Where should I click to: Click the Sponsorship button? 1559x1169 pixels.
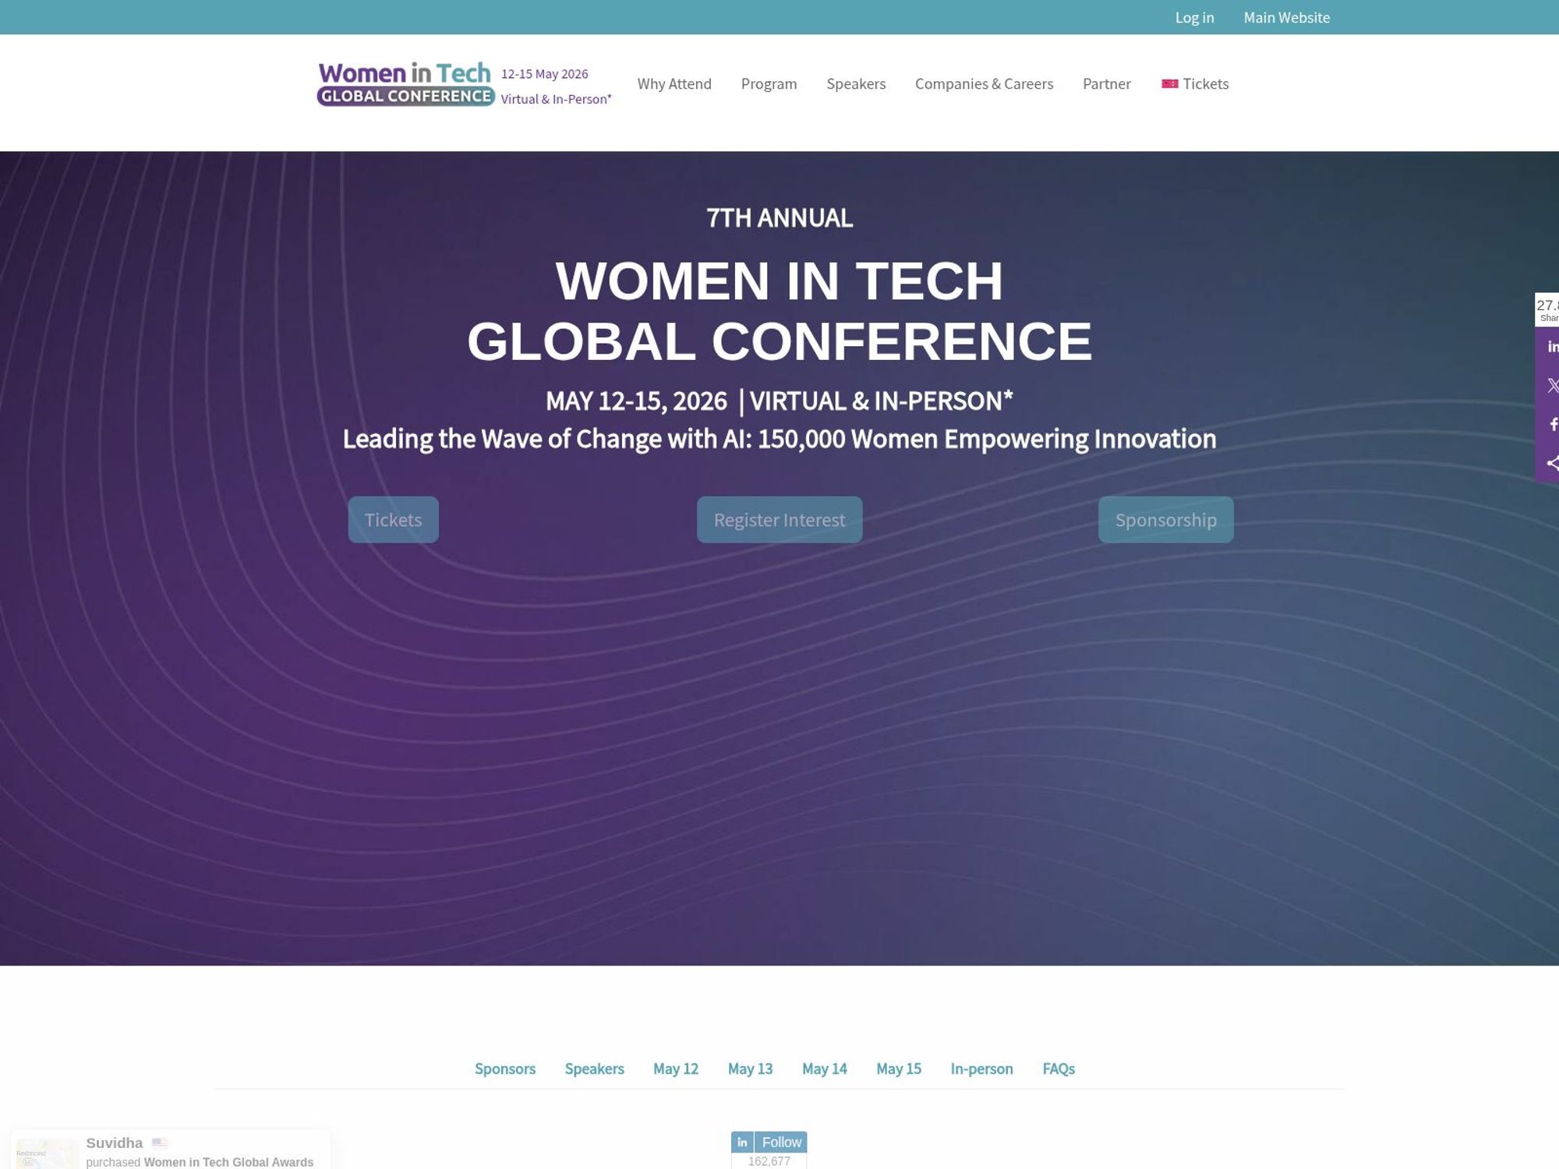1165,520
